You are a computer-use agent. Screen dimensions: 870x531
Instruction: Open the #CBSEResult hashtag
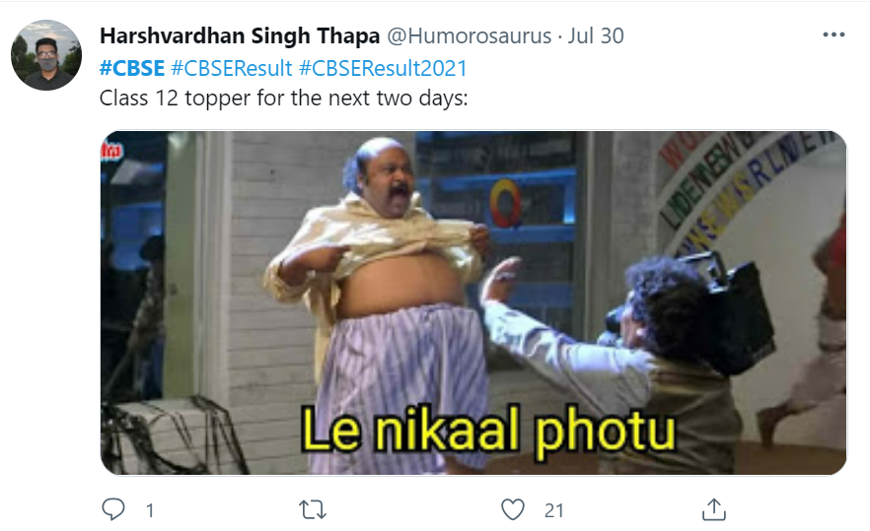point(232,68)
